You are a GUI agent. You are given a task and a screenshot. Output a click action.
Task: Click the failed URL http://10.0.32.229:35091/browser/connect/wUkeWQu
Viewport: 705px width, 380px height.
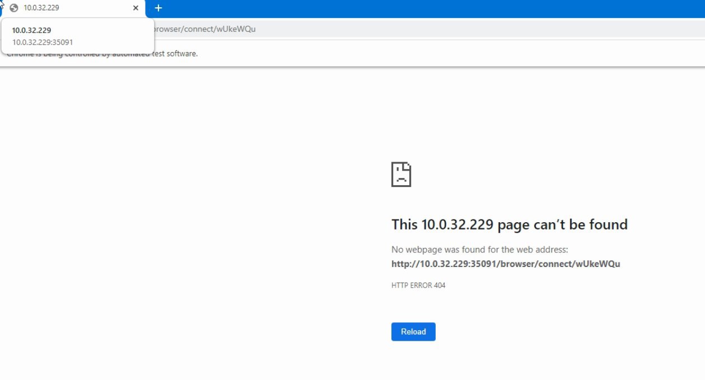coord(506,264)
